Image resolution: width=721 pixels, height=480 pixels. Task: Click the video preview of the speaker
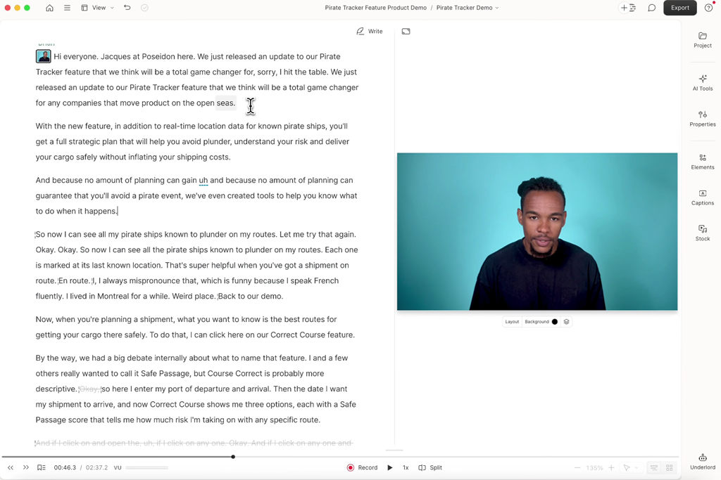(537, 232)
